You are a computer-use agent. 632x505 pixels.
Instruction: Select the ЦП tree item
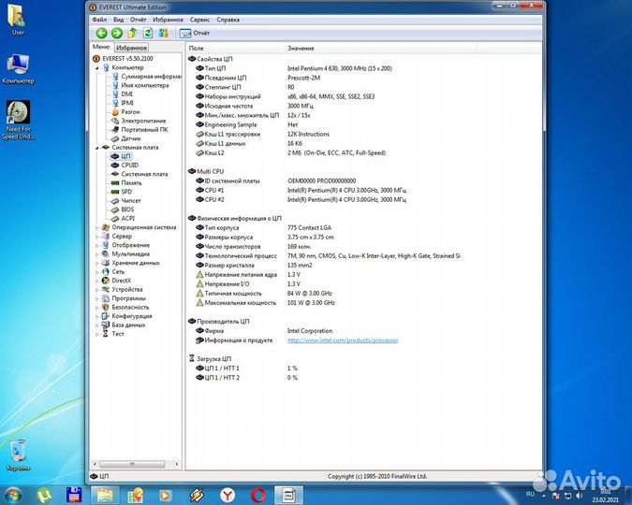(x=125, y=156)
